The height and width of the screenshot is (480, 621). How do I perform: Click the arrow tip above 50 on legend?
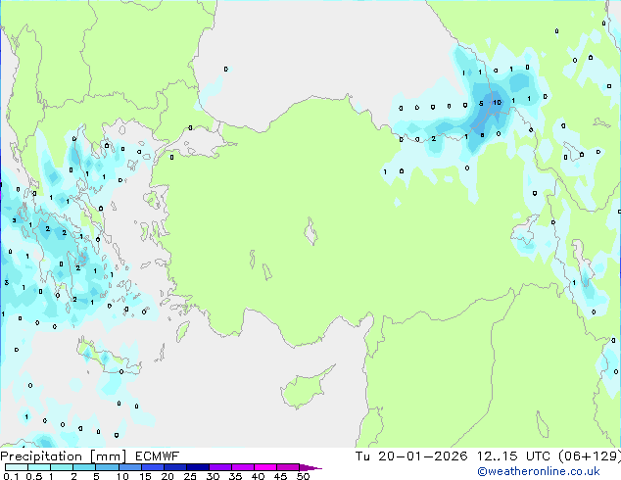pos(310,468)
